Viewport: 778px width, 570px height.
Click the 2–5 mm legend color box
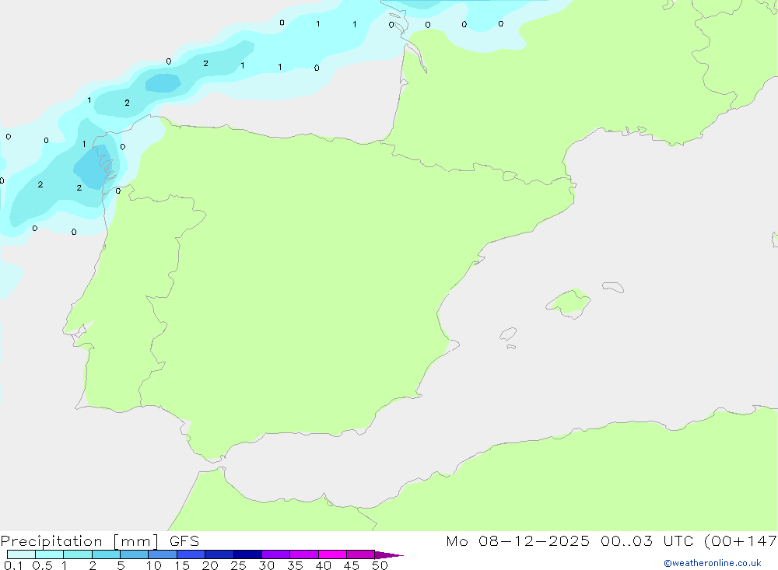click(x=106, y=554)
